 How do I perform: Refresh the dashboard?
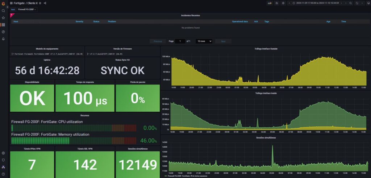point(357,3)
